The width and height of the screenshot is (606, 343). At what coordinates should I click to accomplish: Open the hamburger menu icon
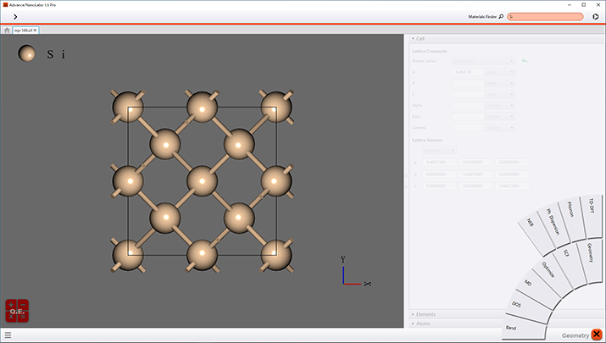[x=8, y=335]
